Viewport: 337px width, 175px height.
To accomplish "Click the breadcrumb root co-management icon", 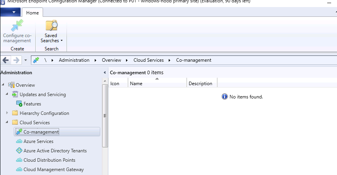I will click(x=36, y=60).
